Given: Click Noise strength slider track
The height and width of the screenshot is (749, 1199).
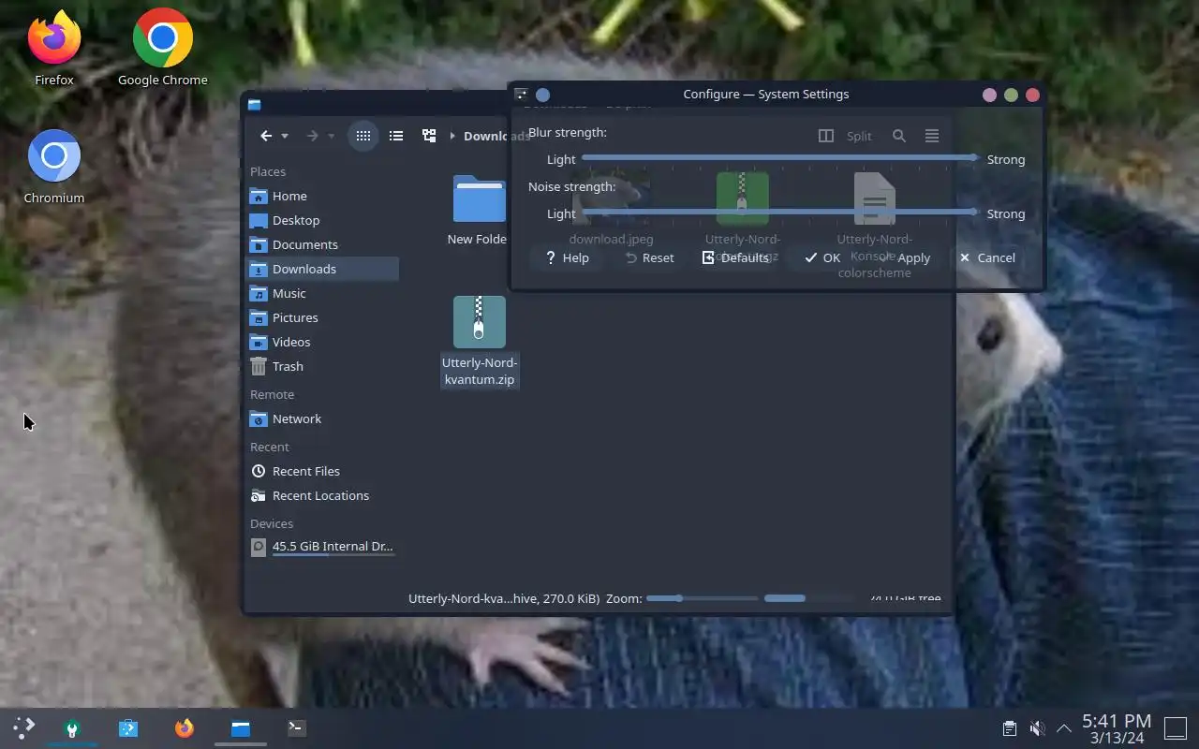Looking at the screenshot, I should click(779, 213).
